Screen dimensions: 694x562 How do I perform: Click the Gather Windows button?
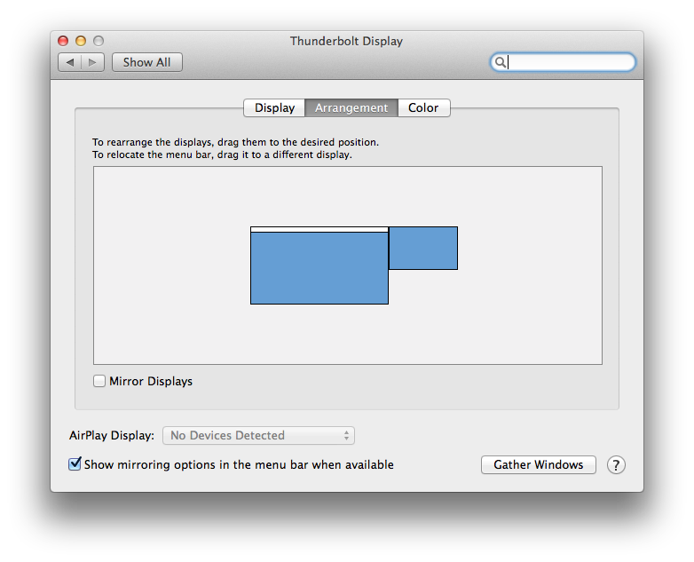point(538,464)
